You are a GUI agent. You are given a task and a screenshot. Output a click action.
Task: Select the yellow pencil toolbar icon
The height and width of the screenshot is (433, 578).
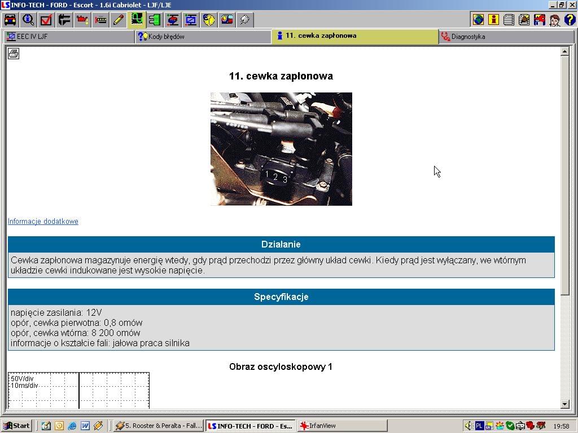119,20
